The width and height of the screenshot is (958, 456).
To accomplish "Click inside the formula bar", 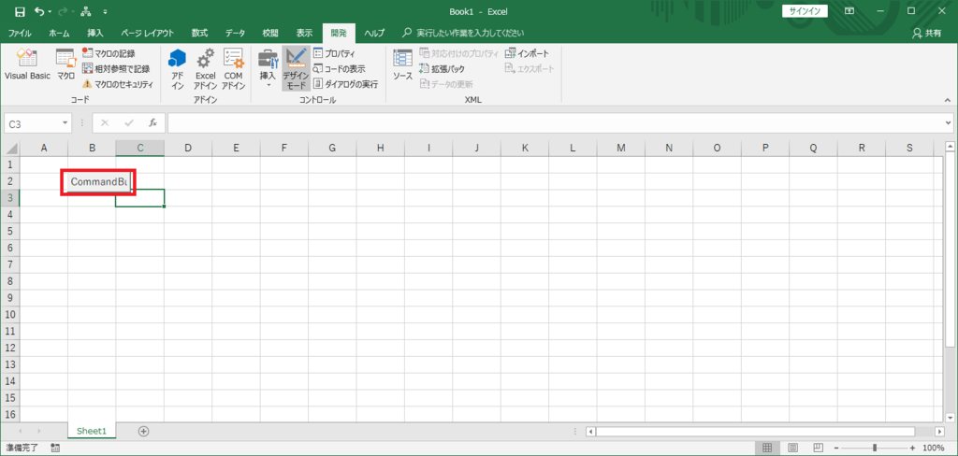I will (555, 122).
